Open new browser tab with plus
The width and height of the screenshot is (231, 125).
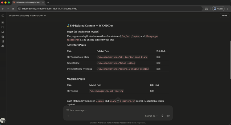48,2
